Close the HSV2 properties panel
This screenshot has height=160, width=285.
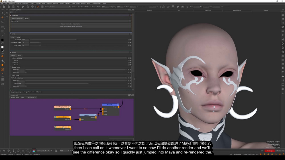click(x=131, y=34)
